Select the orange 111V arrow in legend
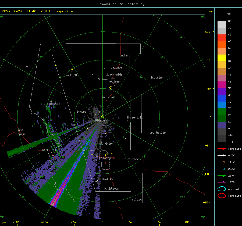Viewport: 242px width, 226px height. (222, 162)
